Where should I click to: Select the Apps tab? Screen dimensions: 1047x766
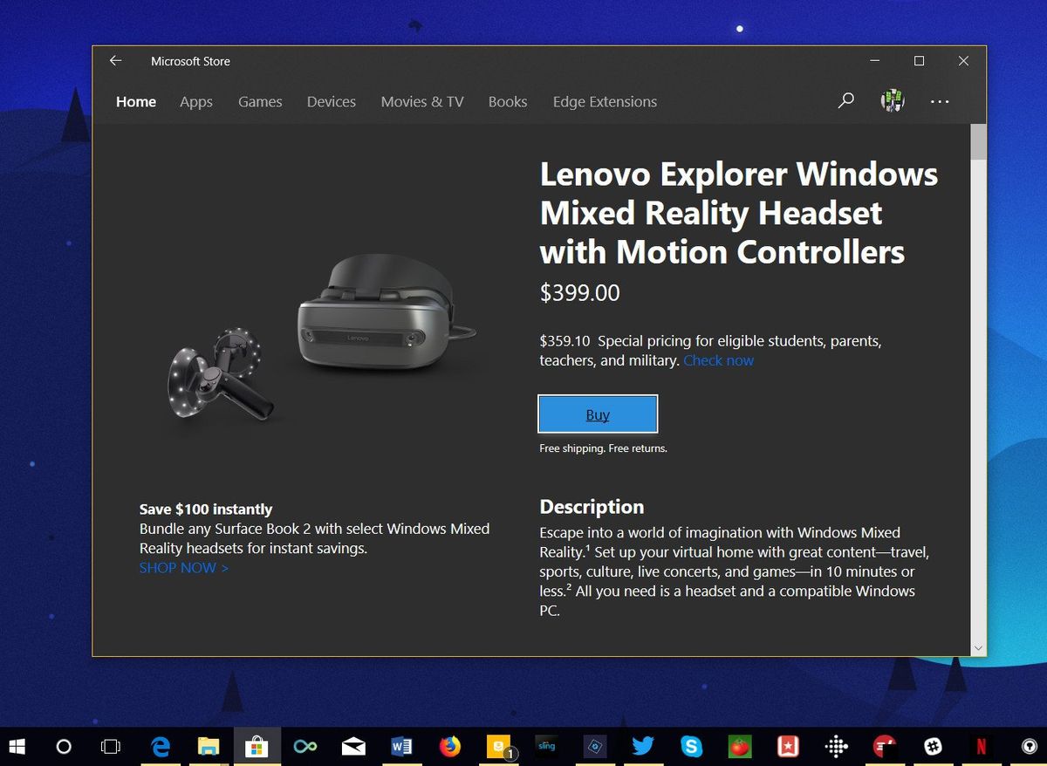tap(195, 102)
